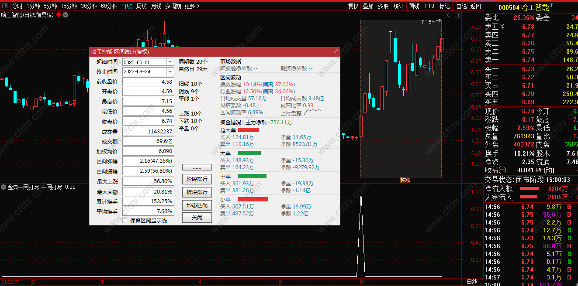Click the red up-arrow beside 哈工智能(日线.前复权)

59,15
